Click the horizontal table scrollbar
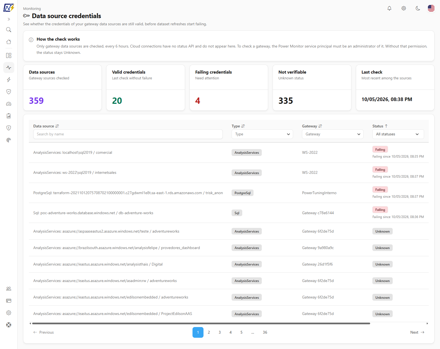 coord(201,323)
